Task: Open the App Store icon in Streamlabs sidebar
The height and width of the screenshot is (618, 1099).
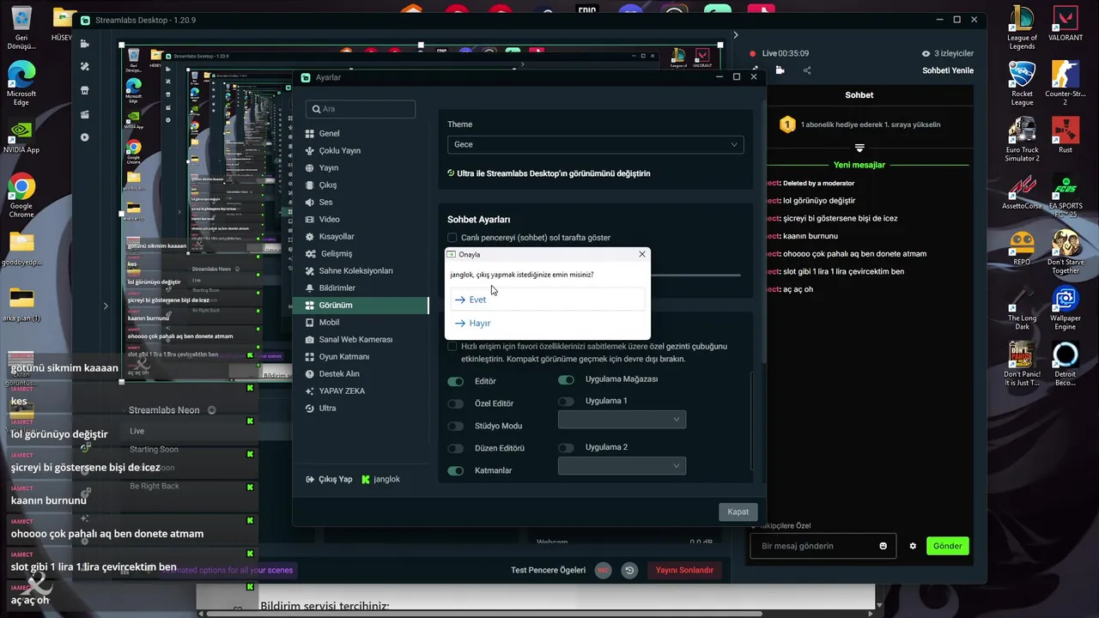Action: point(84,90)
